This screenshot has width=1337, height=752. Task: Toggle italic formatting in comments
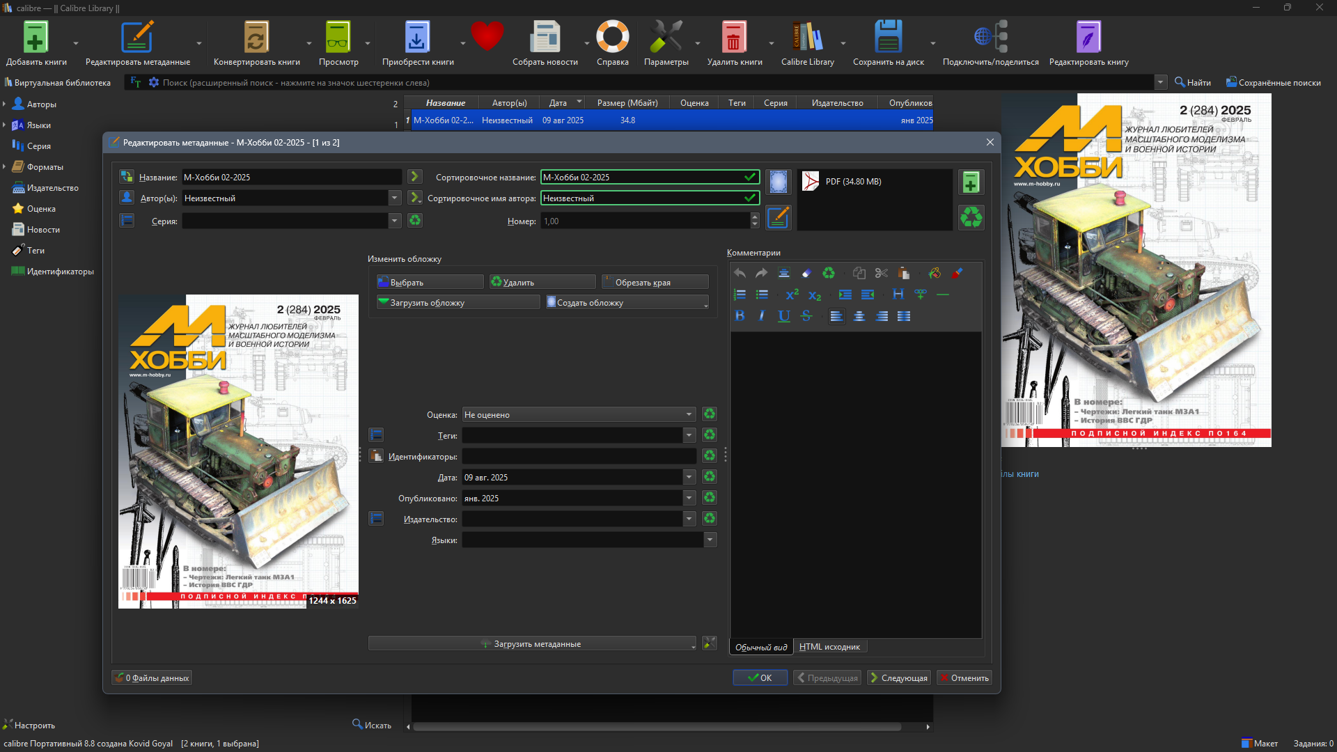point(762,316)
